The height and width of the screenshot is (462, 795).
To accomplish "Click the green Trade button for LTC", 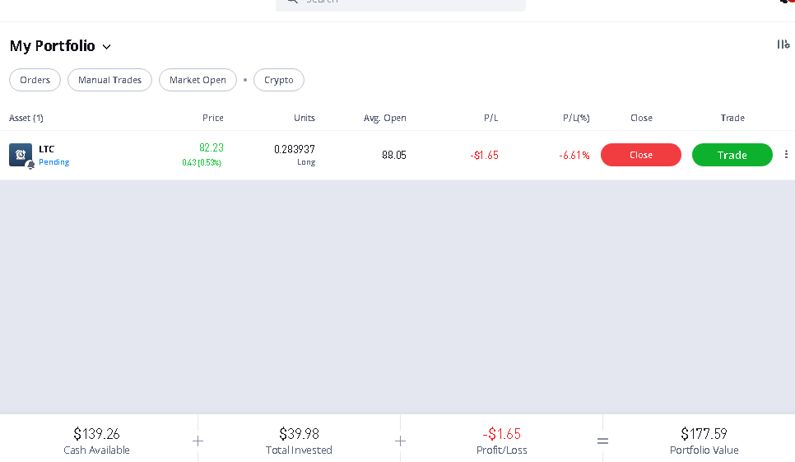I will 732,155.
